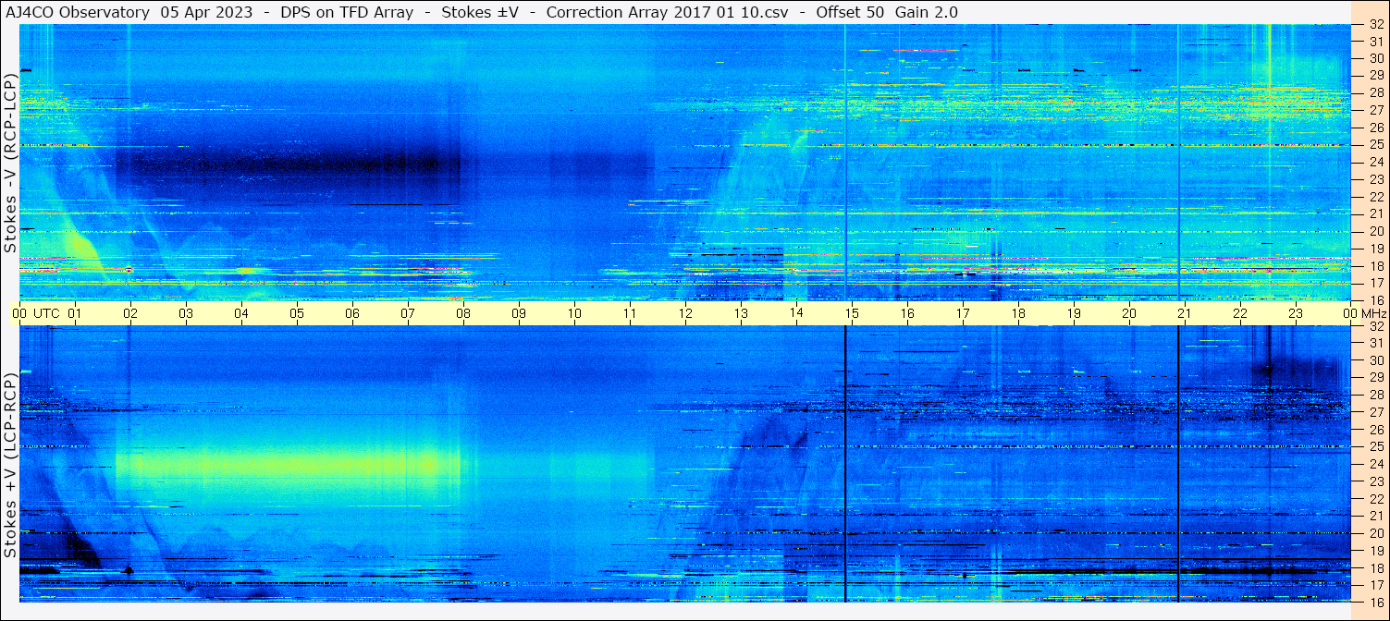The height and width of the screenshot is (621, 1390).
Task: Click 'DPS on TFD Array' header text
Action: [346, 12]
